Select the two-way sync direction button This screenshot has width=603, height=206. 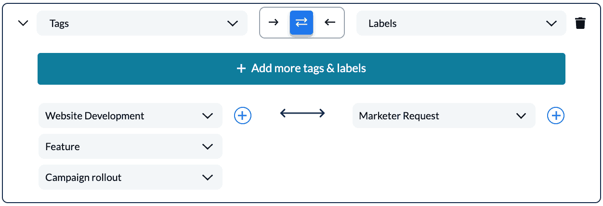click(x=301, y=23)
